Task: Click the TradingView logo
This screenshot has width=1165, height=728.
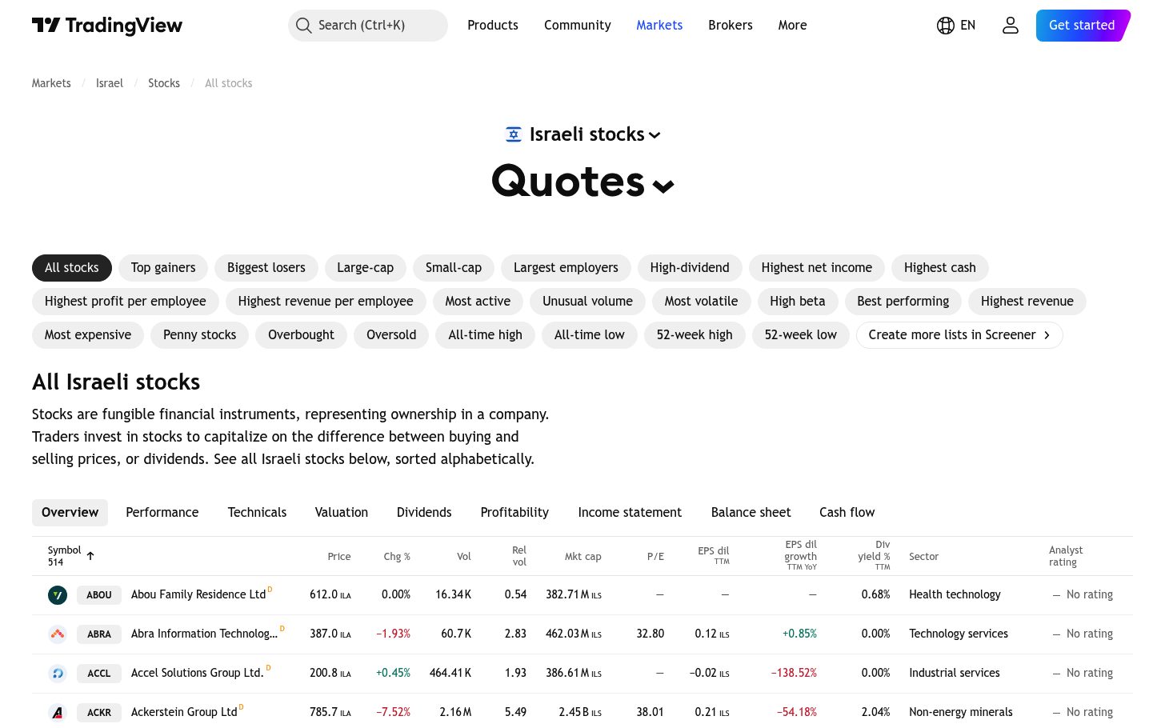Action: coord(107,26)
